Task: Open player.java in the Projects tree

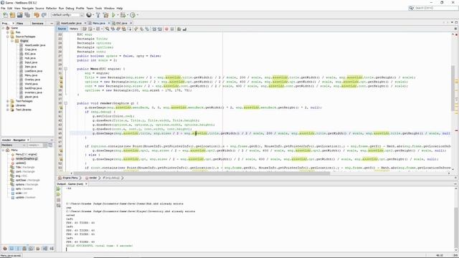Action: click(x=32, y=97)
